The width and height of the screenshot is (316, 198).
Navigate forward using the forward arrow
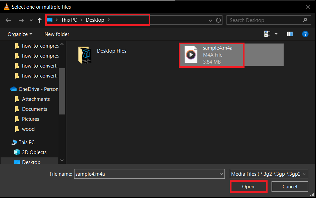tap(21, 20)
